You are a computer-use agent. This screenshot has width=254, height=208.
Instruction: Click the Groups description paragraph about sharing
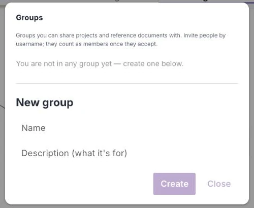pyautogui.click(x=121, y=40)
